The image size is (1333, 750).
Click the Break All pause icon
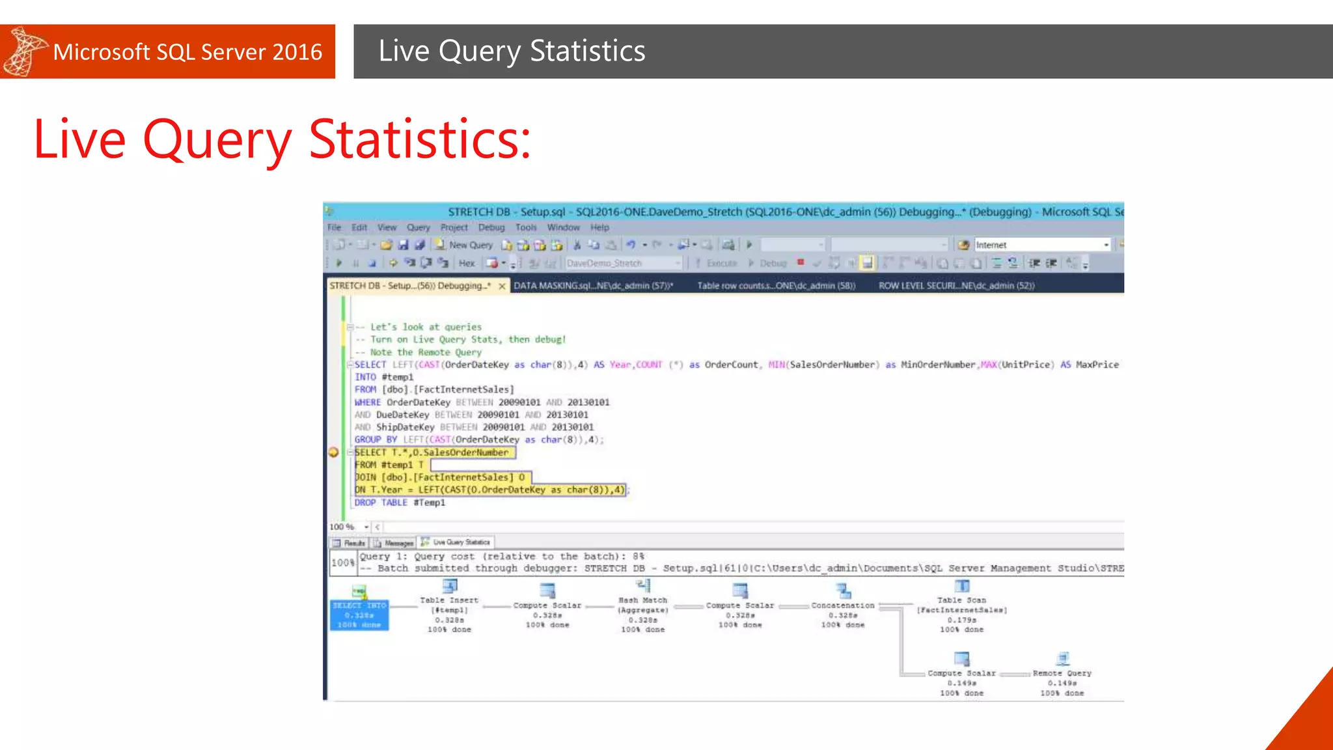click(355, 263)
